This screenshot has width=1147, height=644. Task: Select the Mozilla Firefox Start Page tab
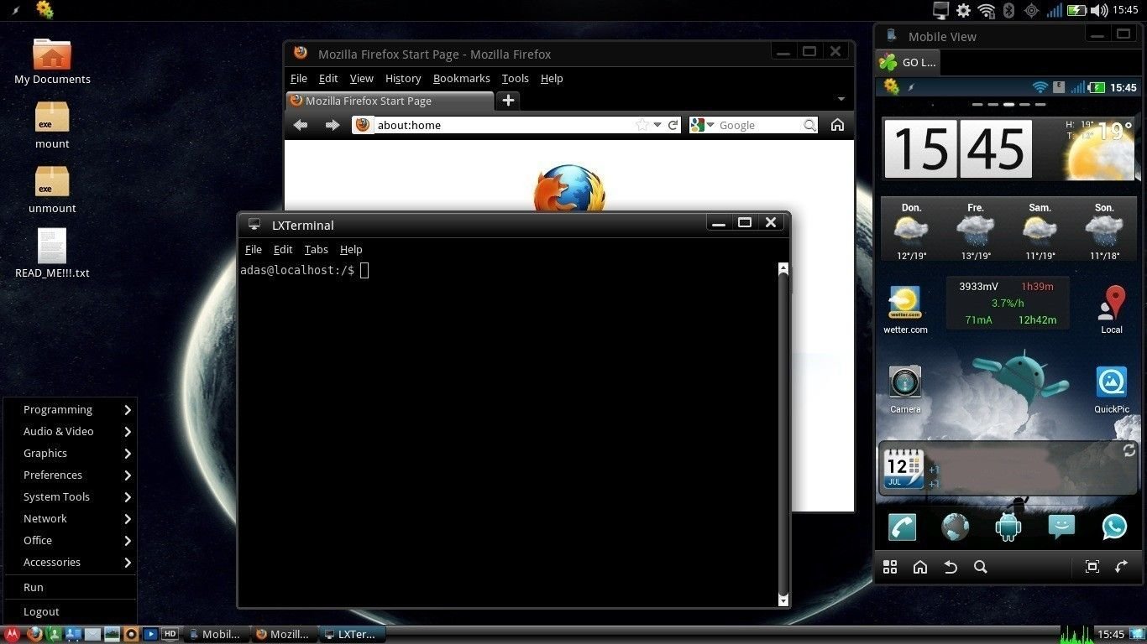[x=390, y=101]
